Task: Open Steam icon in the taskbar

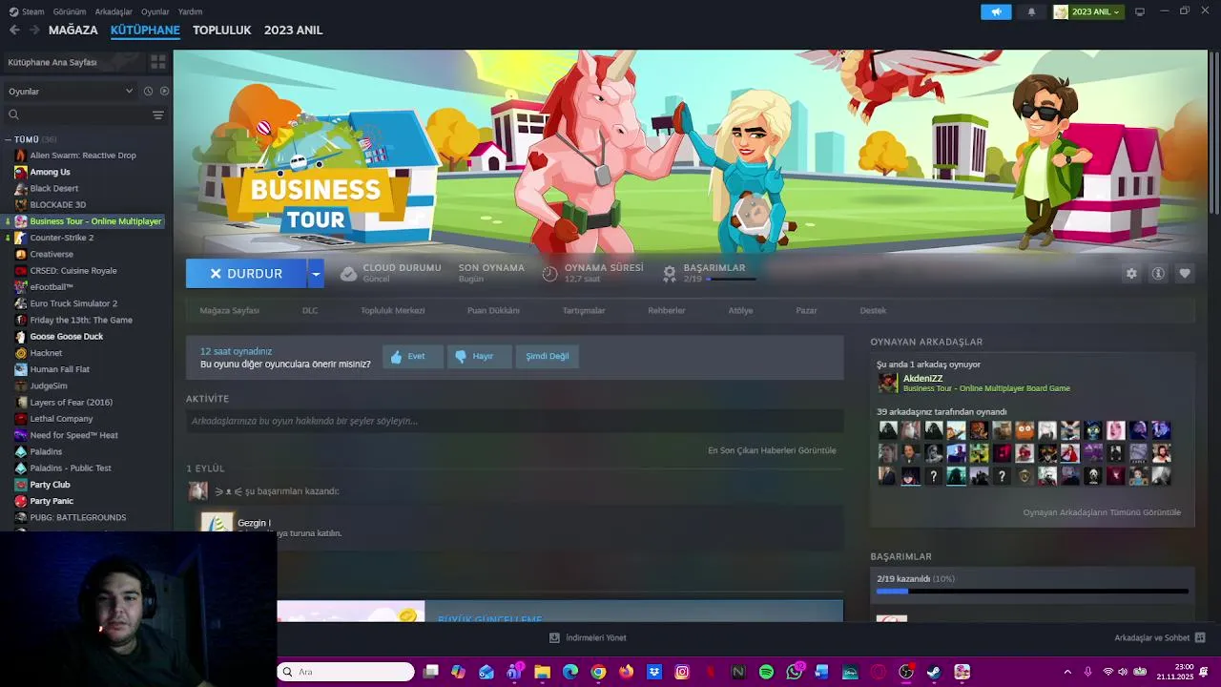Action: [x=933, y=672]
